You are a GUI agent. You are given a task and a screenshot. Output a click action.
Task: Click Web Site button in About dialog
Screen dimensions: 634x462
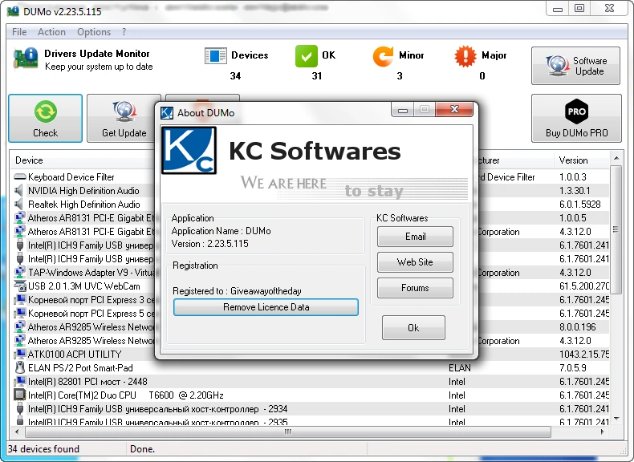click(415, 262)
